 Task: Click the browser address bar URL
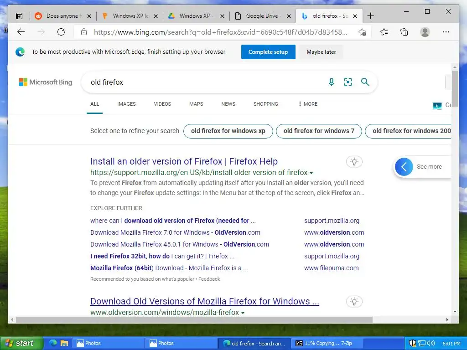coord(220,32)
